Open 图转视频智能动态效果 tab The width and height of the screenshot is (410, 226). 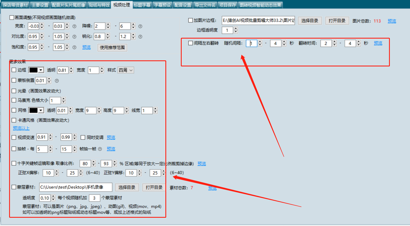pos(260,5)
